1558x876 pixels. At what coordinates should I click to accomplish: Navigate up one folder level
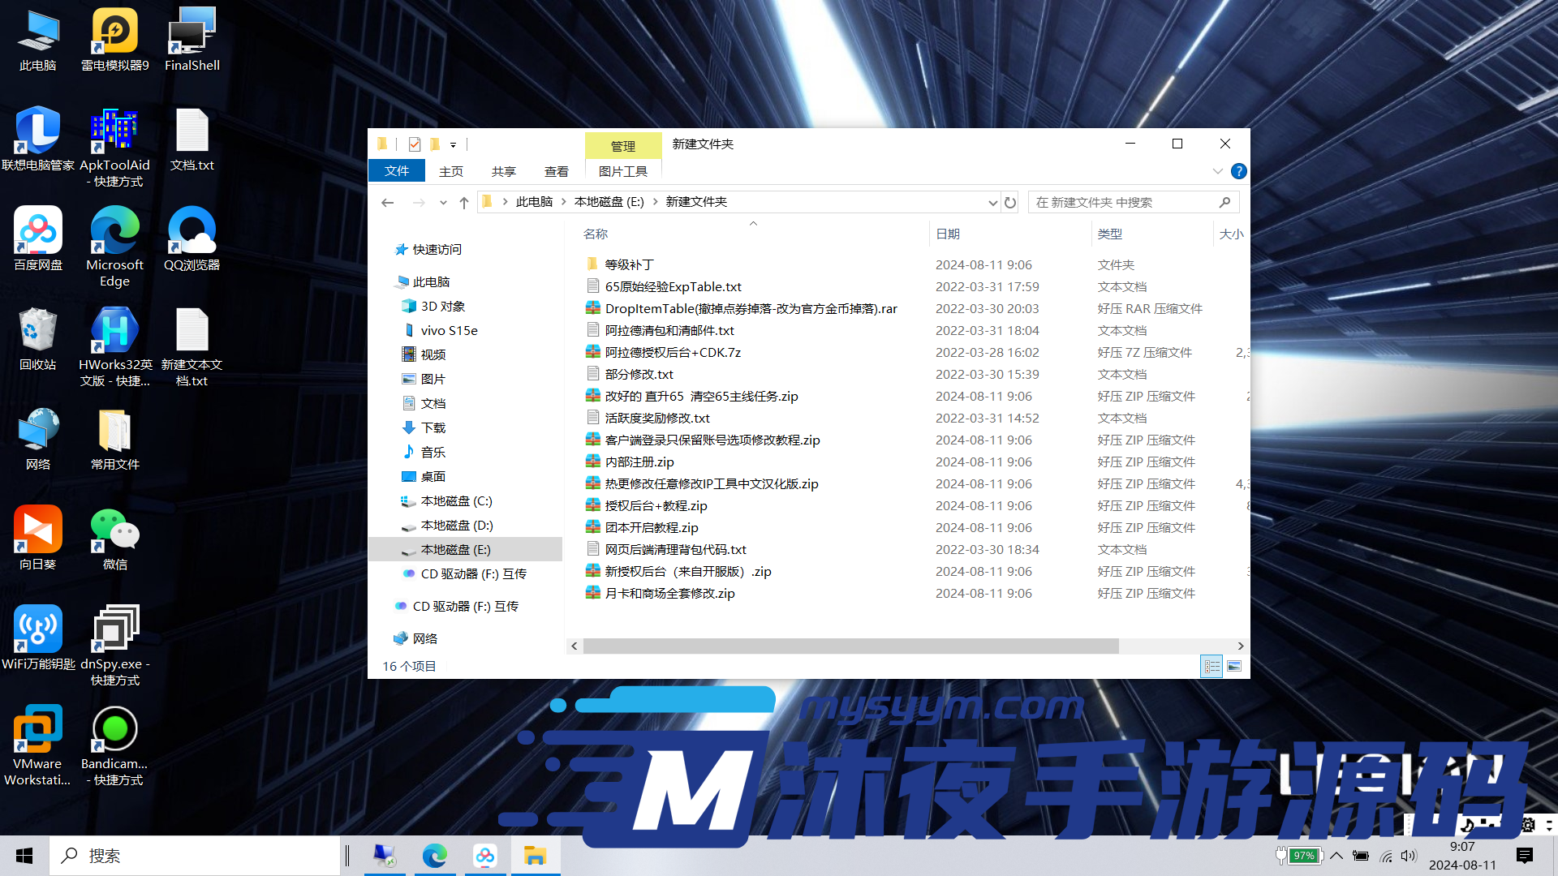click(463, 202)
